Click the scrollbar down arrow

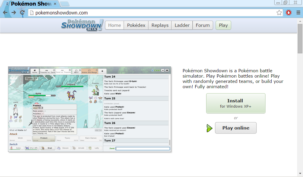300,173
